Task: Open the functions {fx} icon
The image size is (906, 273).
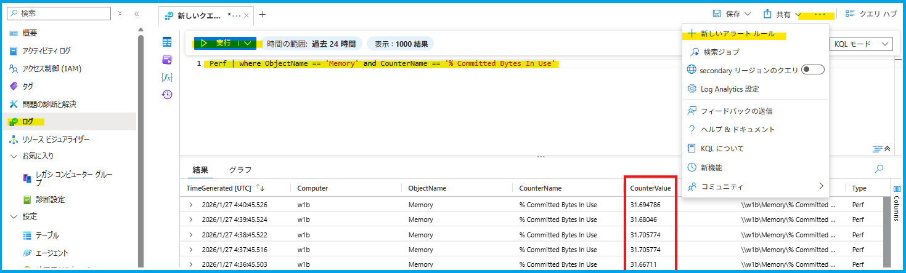Action: click(167, 77)
